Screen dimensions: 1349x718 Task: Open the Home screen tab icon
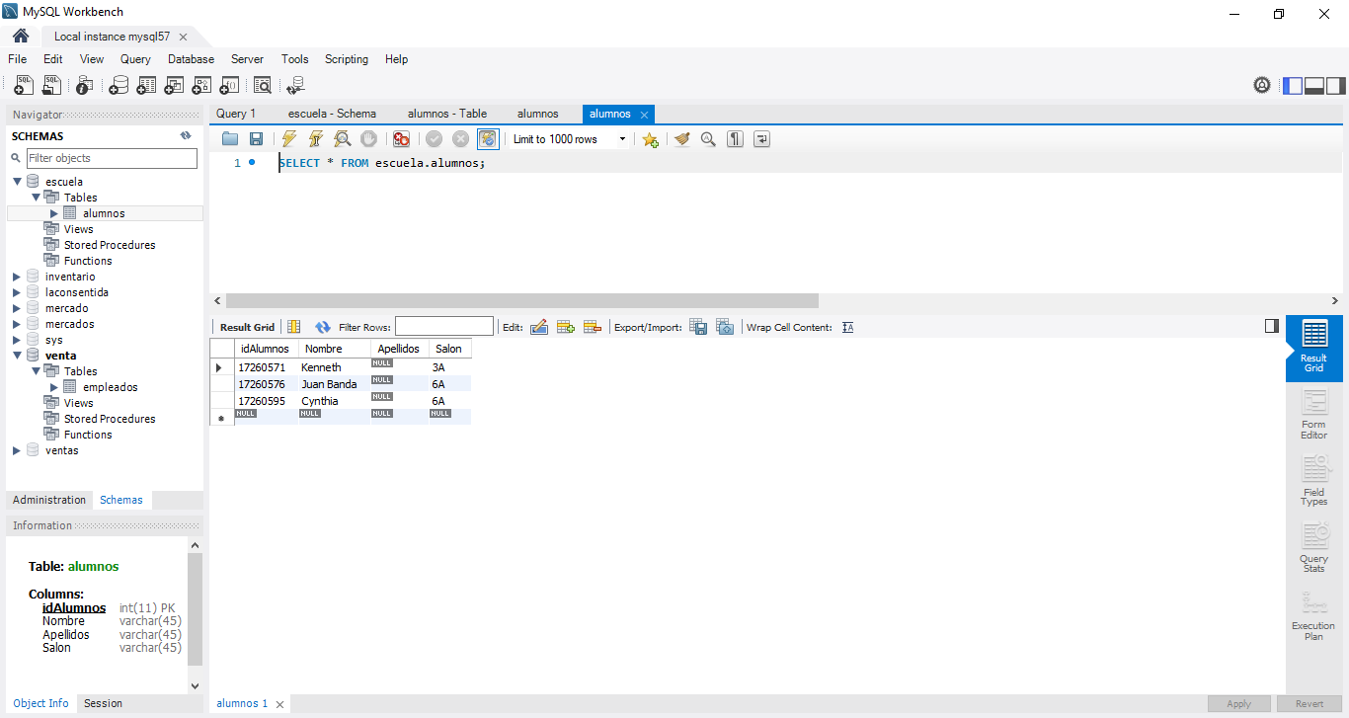(x=21, y=37)
